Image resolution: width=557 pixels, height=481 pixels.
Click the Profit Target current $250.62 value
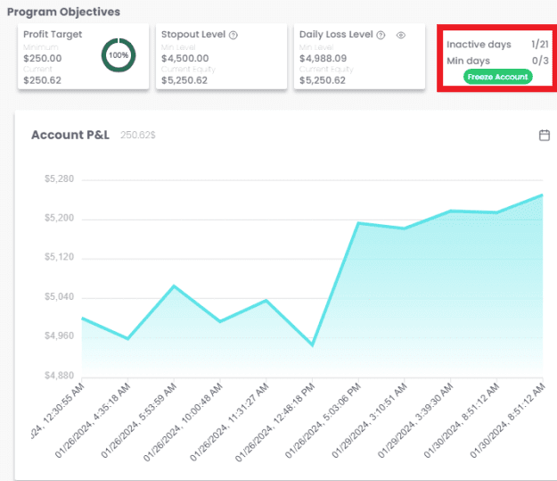pos(42,80)
